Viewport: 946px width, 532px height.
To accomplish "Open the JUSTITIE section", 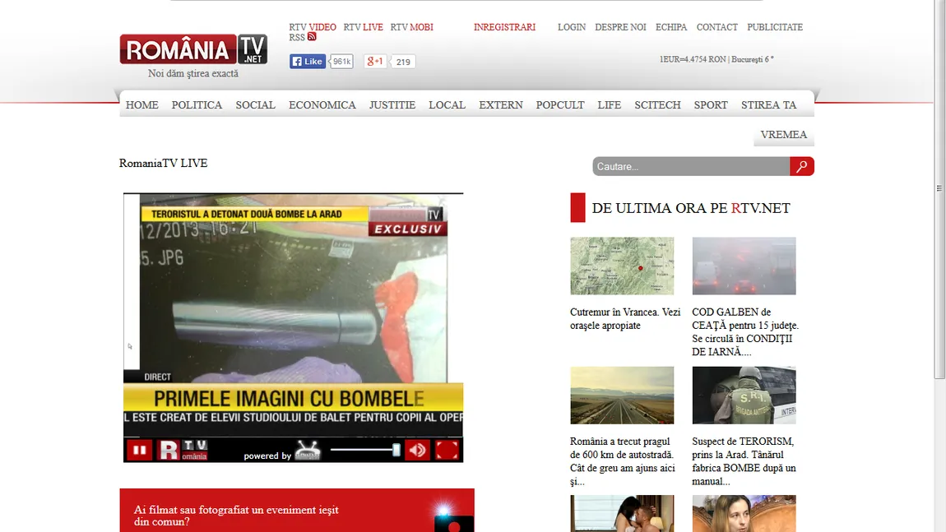I will click(x=392, y=105).
